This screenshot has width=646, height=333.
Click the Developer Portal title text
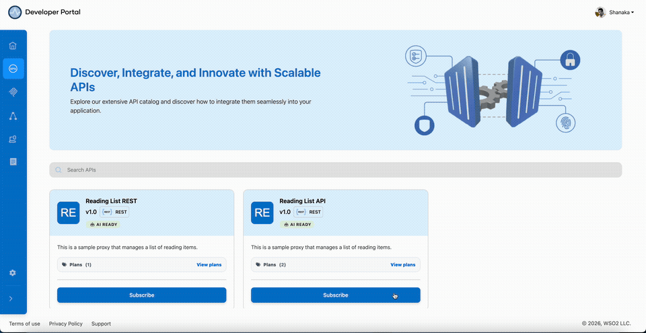[52, 12]
